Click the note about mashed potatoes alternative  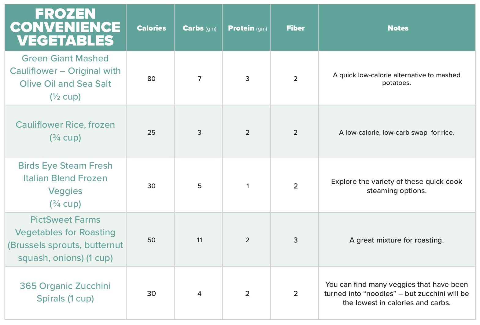[x=397, y=79]
